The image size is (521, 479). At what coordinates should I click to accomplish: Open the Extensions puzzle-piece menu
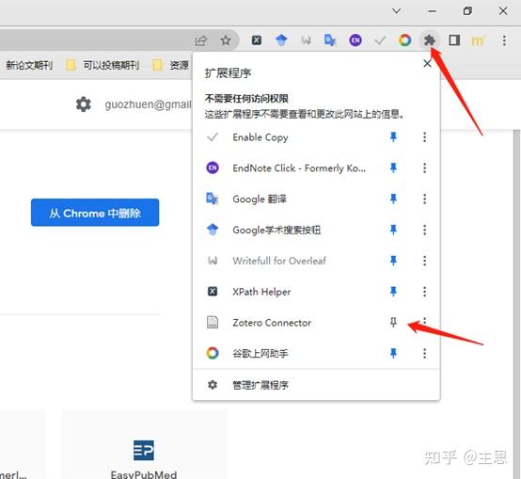click(x=430, y=40)
